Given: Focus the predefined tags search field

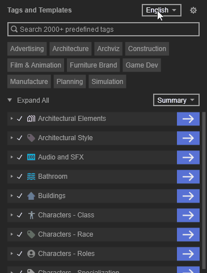Looking at the screenshot, I should (x=103, y=30).
